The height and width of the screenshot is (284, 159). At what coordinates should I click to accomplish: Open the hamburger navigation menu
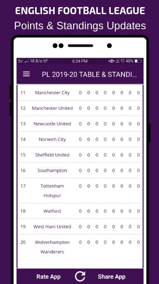click(26, 74)
